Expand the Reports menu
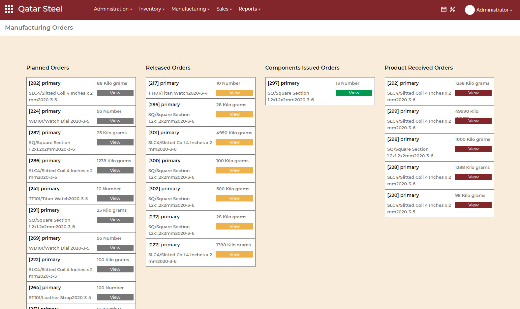Viewport: 520px width, 309px height. click(x=250, y=9)
